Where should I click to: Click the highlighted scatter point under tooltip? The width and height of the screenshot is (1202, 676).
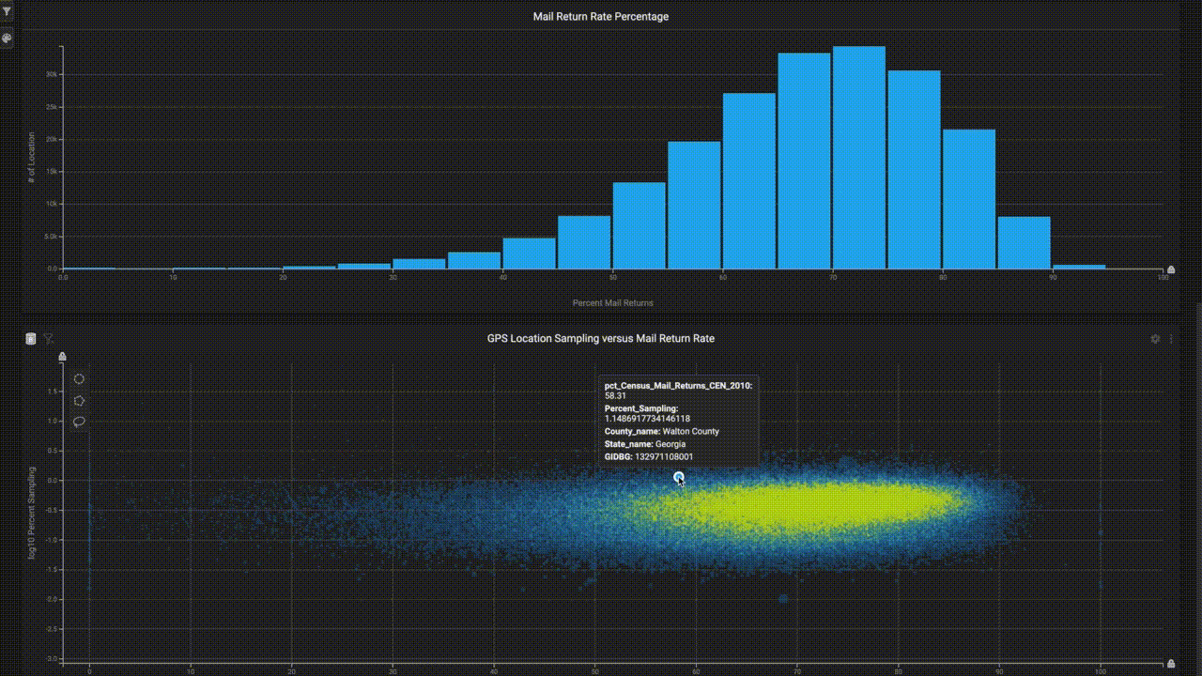tap(679, 478)
